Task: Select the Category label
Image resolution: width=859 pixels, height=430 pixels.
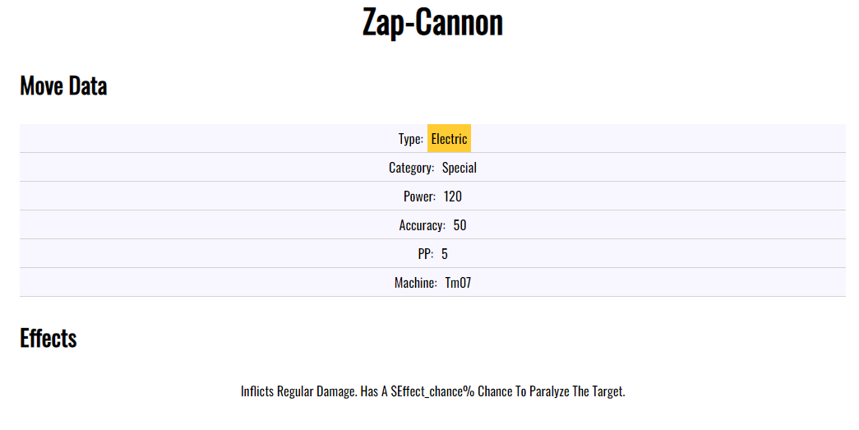Action: [411, 168]
